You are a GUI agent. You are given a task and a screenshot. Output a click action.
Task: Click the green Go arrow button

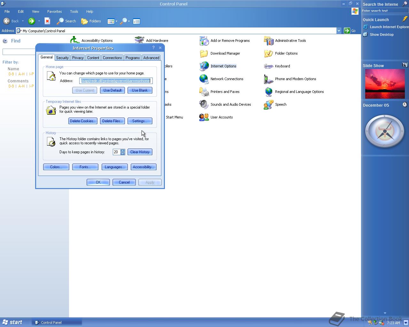click(x=347, y=31)
